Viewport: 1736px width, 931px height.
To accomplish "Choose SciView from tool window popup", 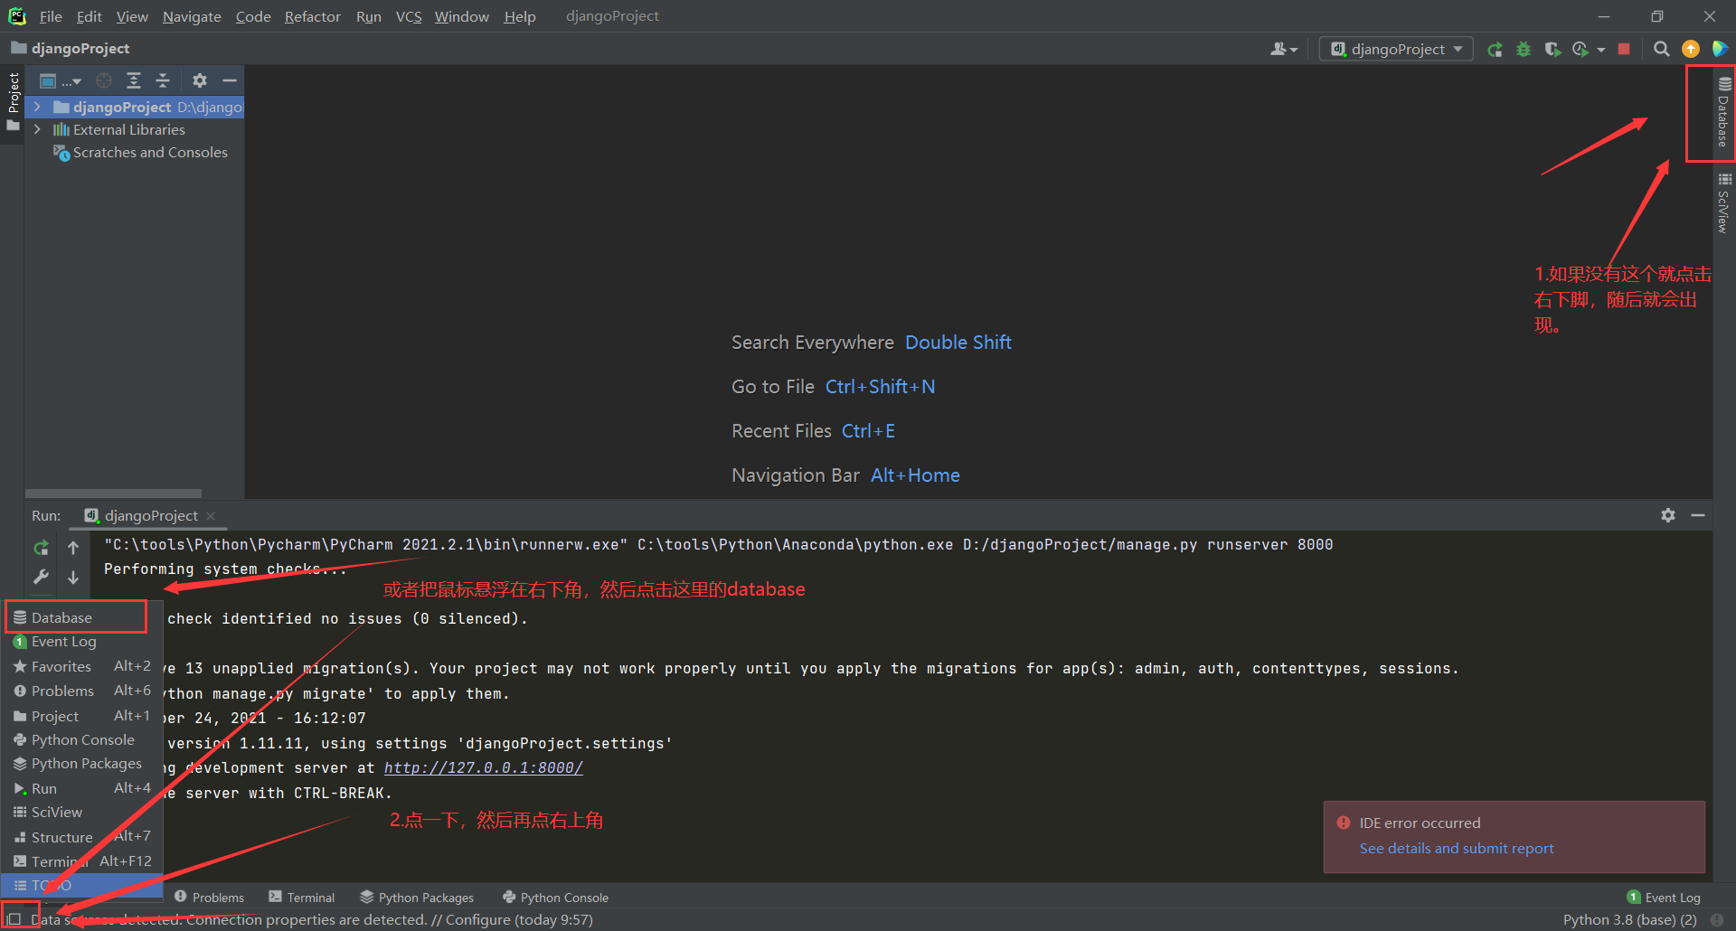I will click(81, 813).
